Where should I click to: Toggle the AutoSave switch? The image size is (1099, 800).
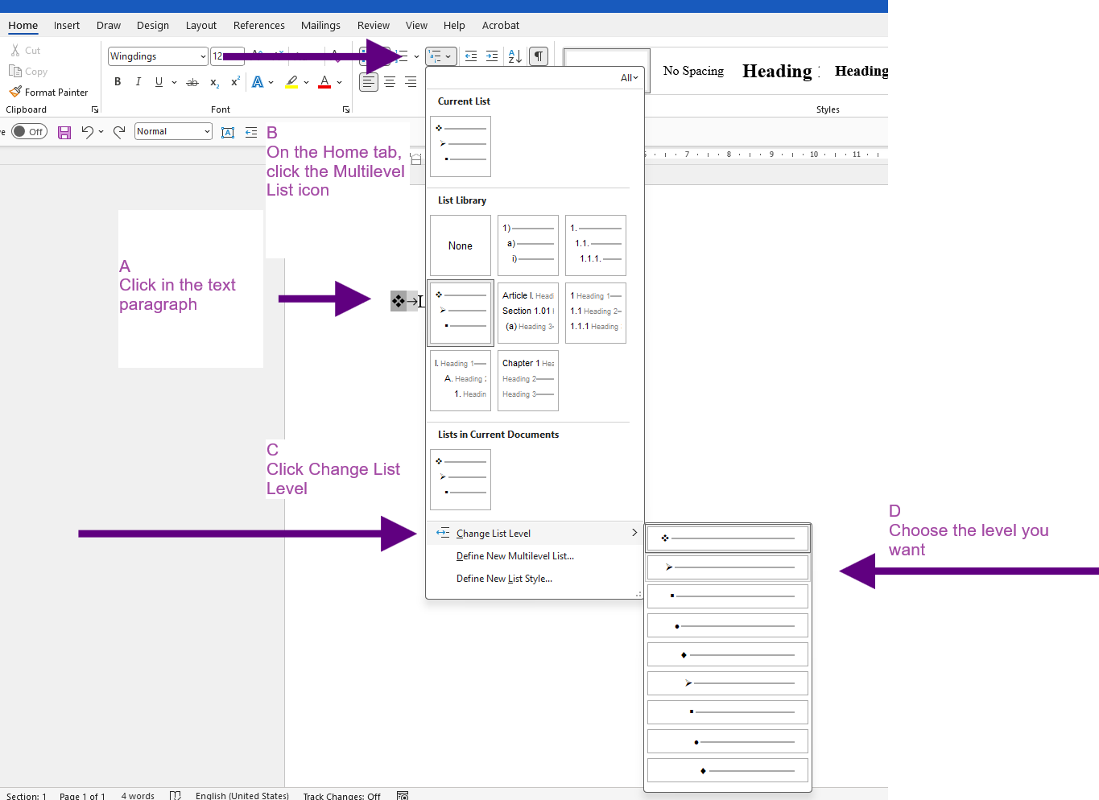coord(30,131)
